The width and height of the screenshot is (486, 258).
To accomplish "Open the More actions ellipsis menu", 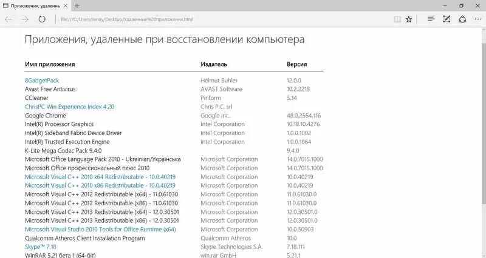I will pos(478,19).
